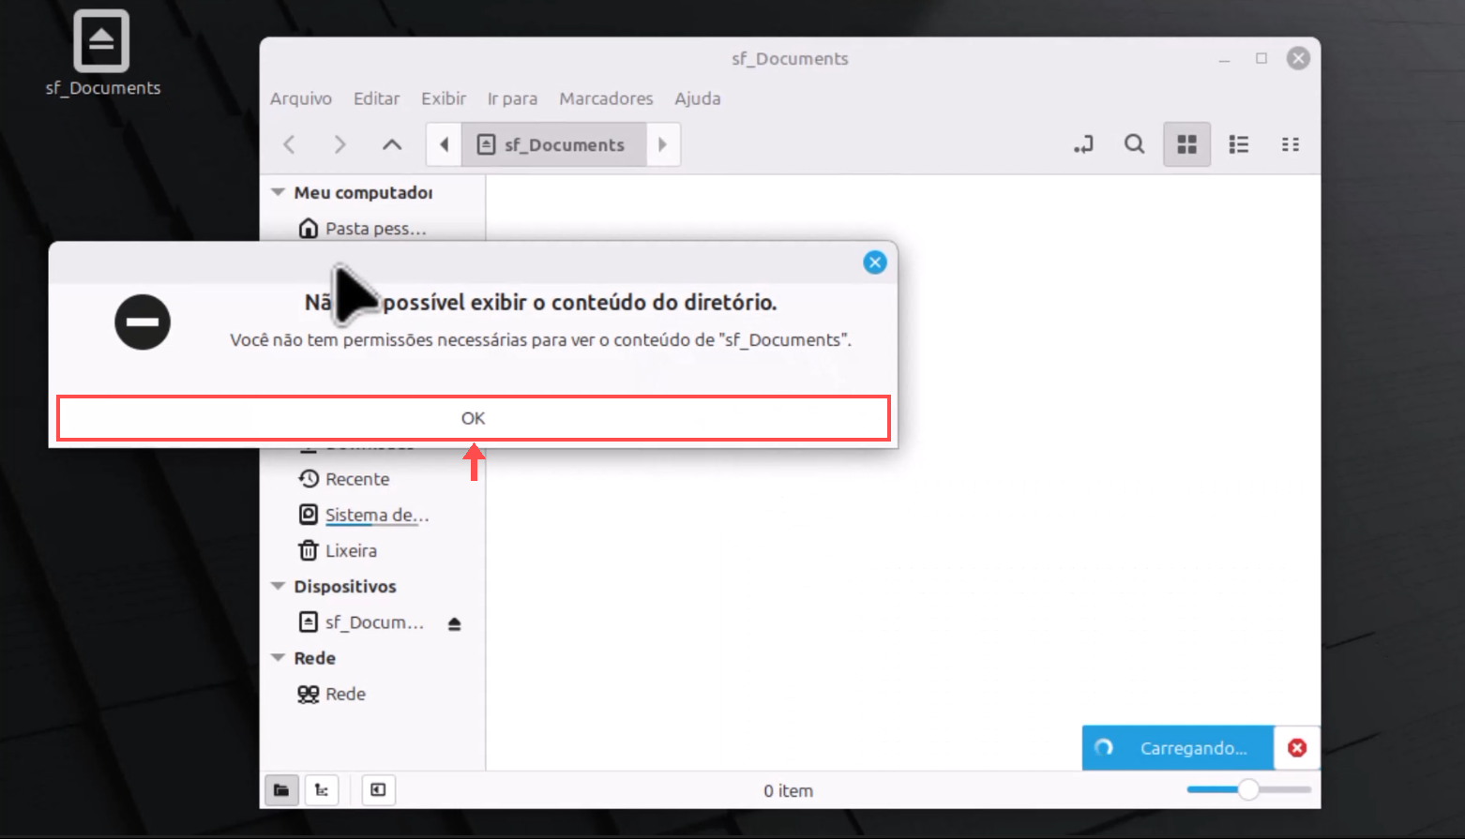This screenshot has width=1465, height=839.
Task: Toggle location entry mode icon
Action: (x=1083, y=144)
